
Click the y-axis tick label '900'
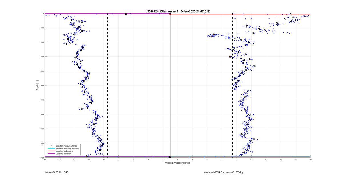coord(42,143)
